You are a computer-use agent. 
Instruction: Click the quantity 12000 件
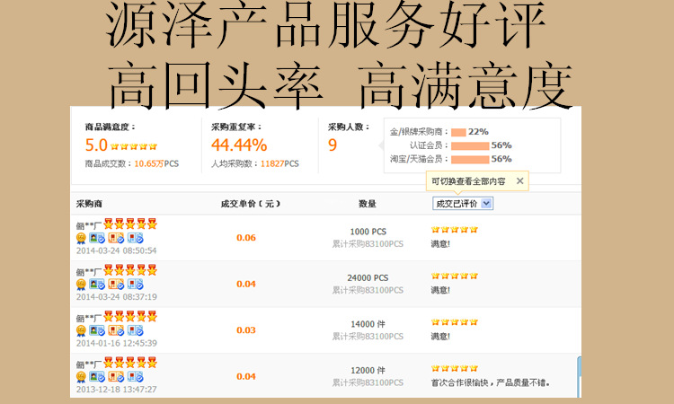pos(368,371)
